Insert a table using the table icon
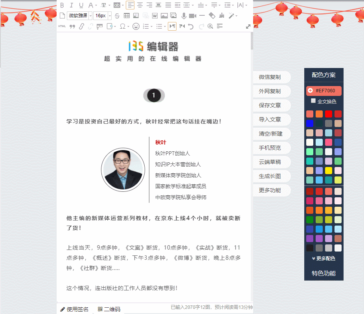 pos(127,16)
